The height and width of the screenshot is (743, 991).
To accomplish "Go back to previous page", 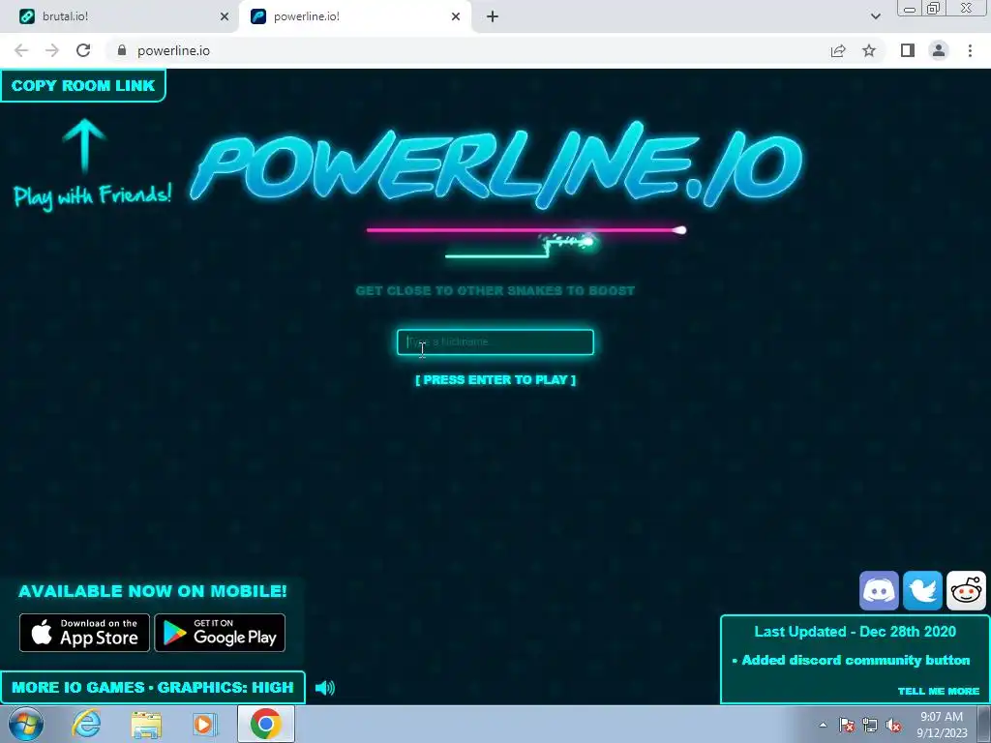I will pyautogui.click(x=21, y=50).
